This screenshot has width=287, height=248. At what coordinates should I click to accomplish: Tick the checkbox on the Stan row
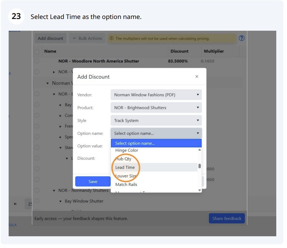click(x=37, y=147)
